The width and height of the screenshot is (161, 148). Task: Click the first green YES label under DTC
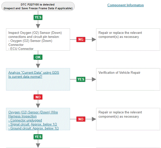(38, 17)
